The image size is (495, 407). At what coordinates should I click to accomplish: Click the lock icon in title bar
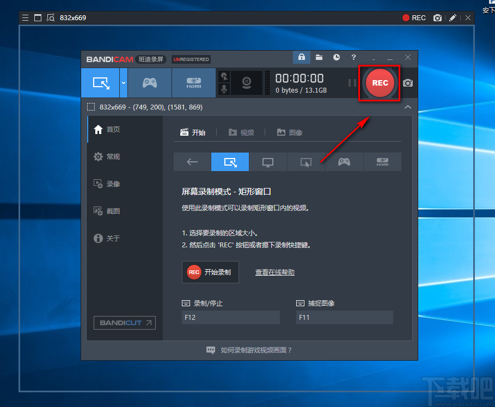302,57
